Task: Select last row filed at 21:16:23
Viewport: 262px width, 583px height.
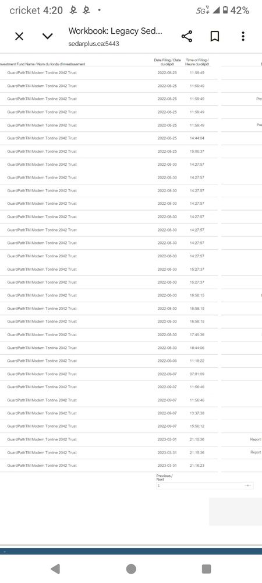Action: [109, 466]
